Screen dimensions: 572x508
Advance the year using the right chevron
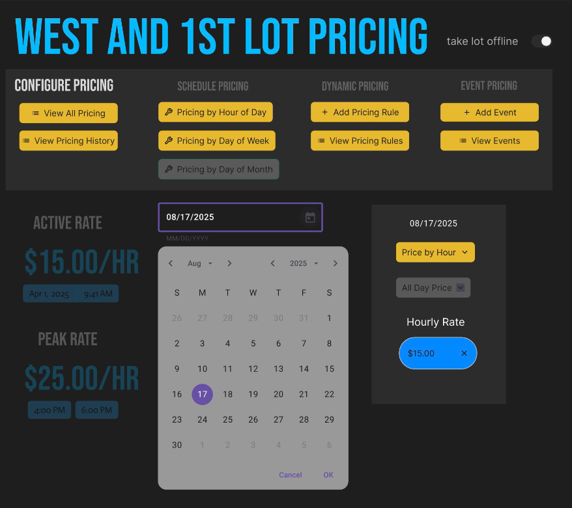pos(335,263)
